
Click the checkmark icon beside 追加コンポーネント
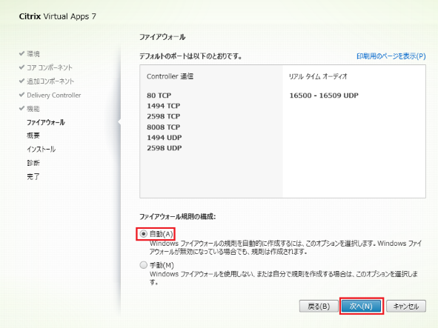pos(21,81)
